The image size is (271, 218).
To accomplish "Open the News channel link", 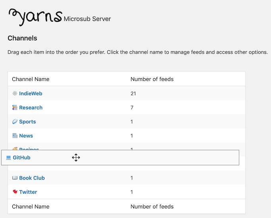I will (x=26, y=136).
